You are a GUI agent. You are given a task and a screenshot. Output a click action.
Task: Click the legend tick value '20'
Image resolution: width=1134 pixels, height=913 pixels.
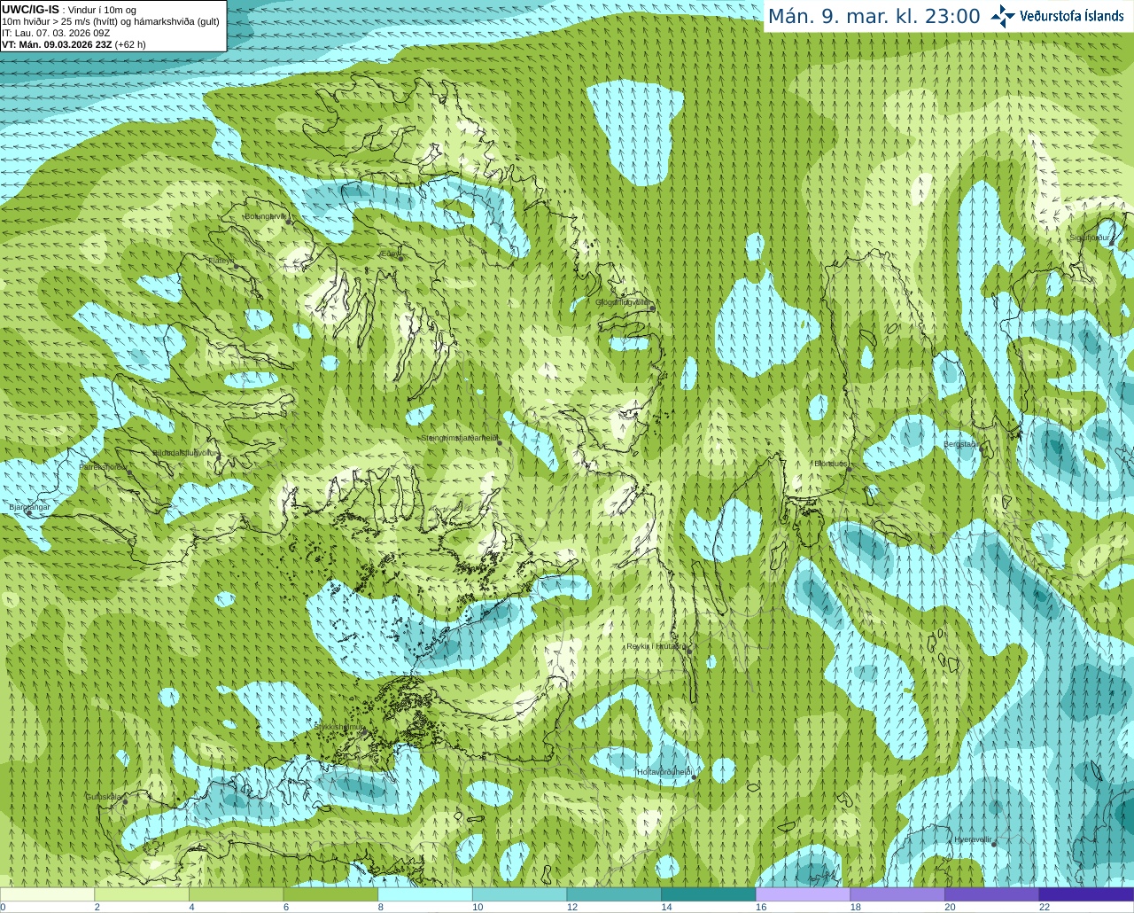tap(950, 907)
